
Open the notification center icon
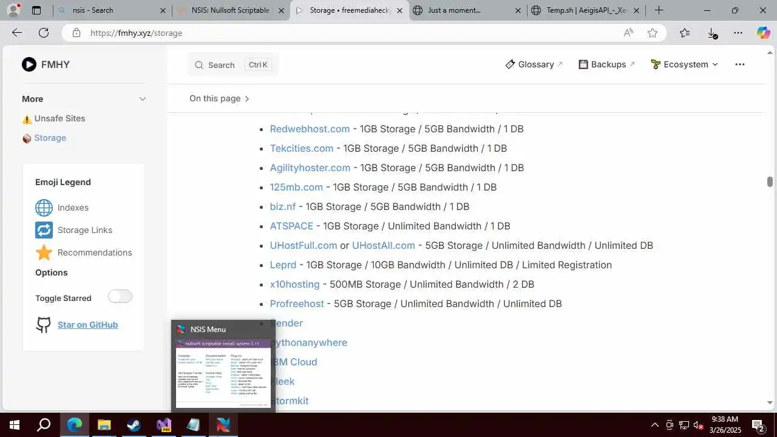click(x=758, y=425)
